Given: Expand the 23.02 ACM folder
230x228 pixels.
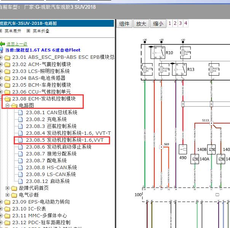Looking at the screenshot, I should 1,64.
